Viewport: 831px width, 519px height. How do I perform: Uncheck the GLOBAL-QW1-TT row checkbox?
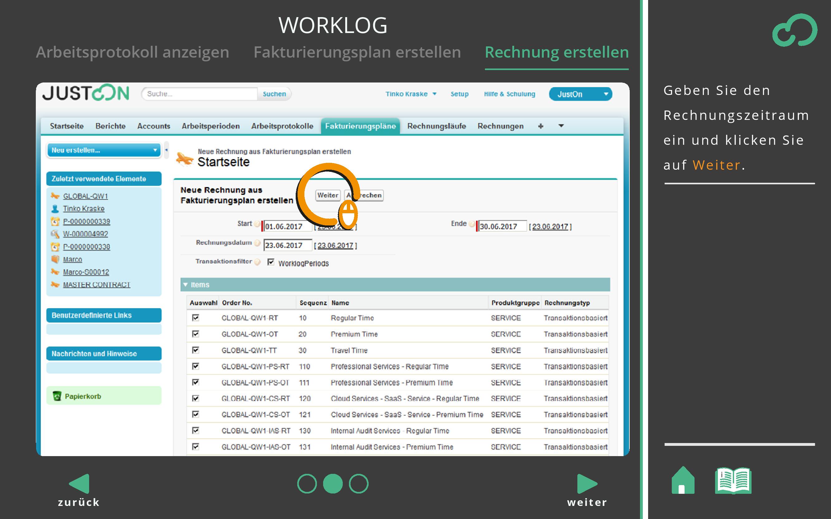195,350
